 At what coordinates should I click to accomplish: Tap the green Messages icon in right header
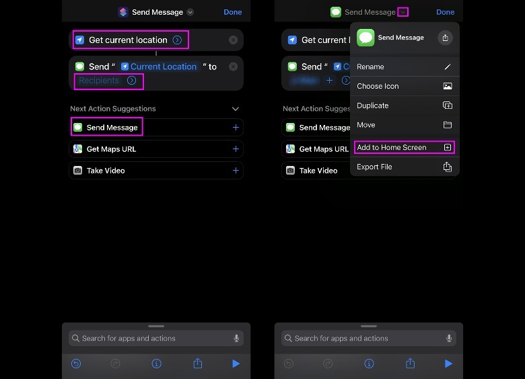(335, 12)
